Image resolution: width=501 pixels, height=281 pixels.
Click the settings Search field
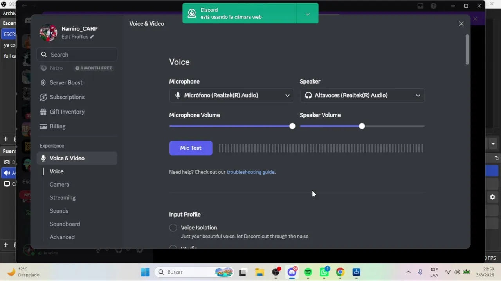(77, 55)
